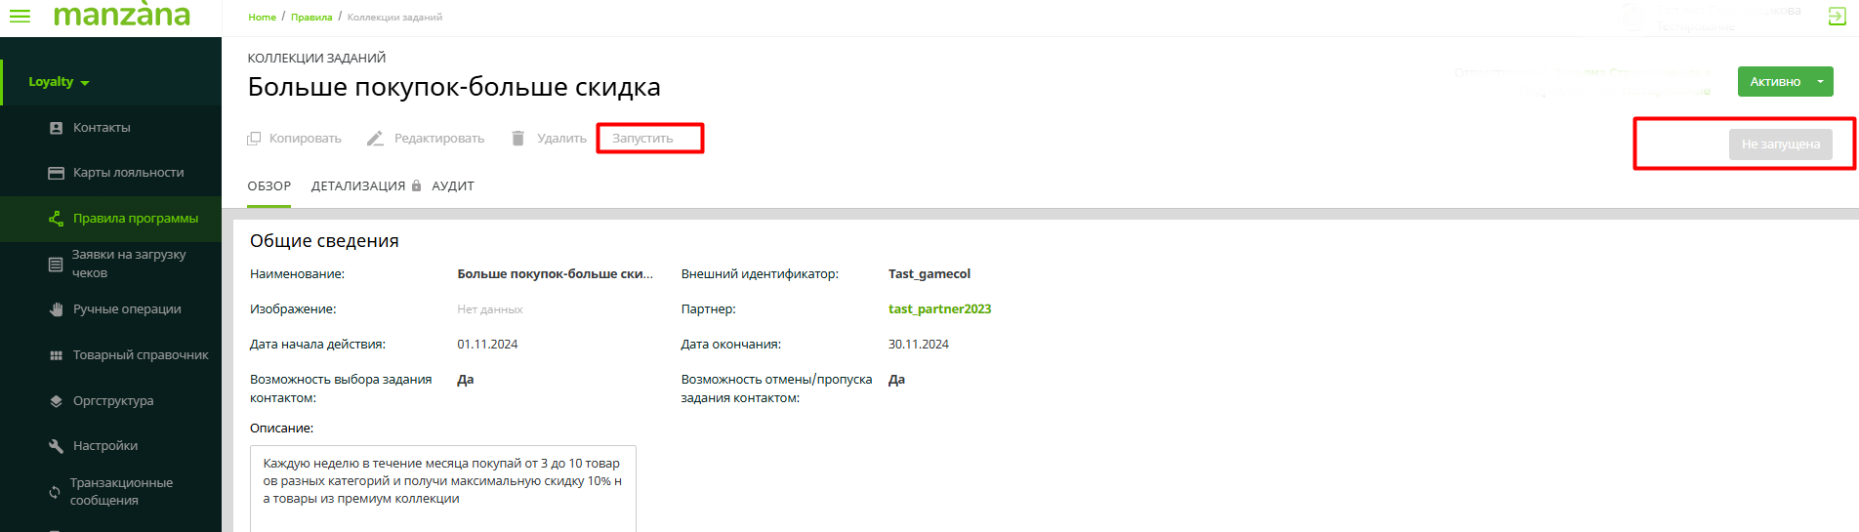Open the tast_partner2023 partner link
The image size is (1859, 532).
[939, 309]
